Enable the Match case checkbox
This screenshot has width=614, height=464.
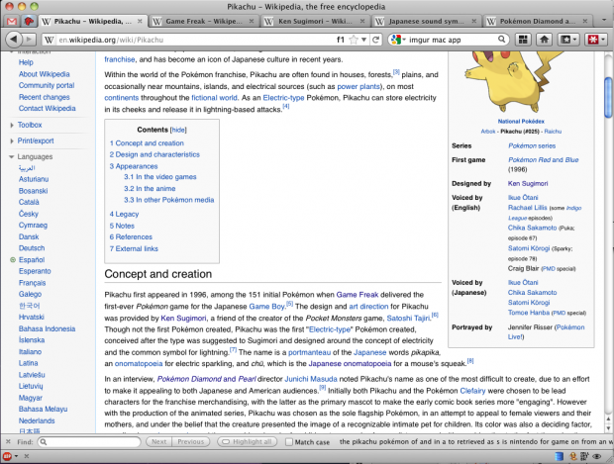pyautogui.click(x=287, y=441)
